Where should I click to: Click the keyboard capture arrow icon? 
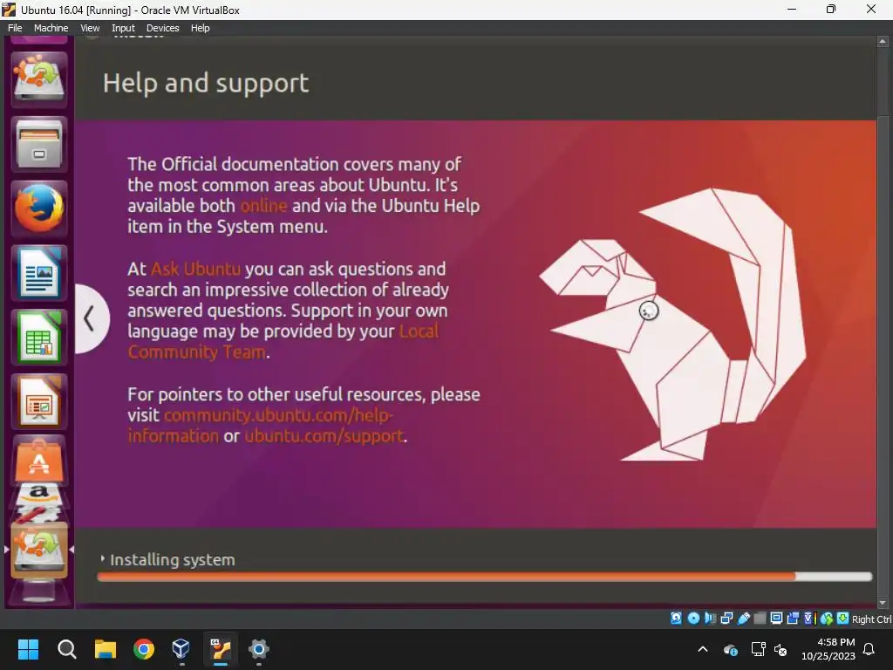(843, 619)
